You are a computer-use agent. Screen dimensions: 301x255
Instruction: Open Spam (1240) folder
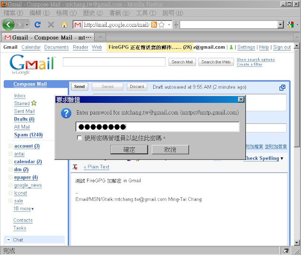pyautogui.click(x=28, y=135)
